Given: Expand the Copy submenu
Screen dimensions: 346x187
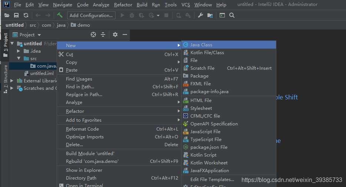Looking at the screenshot, I should click(119, 62).
